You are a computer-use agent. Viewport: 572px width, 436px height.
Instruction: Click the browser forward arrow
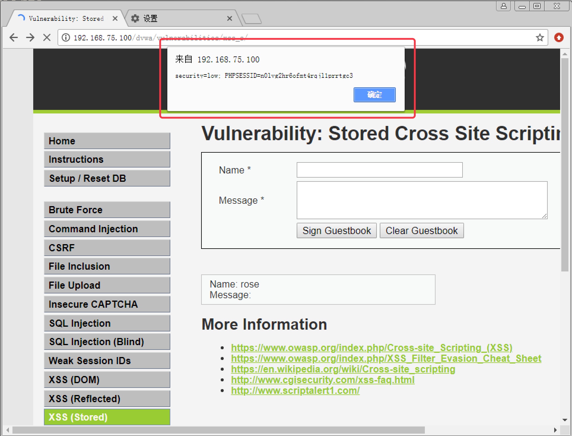[30, 37]
